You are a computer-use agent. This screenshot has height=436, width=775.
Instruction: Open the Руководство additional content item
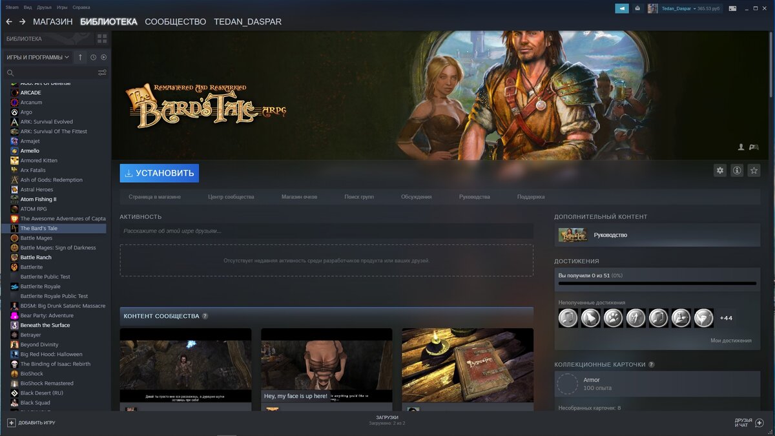[657, 235]
